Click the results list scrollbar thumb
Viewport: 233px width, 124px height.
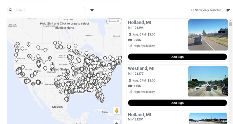pos(230,24)
